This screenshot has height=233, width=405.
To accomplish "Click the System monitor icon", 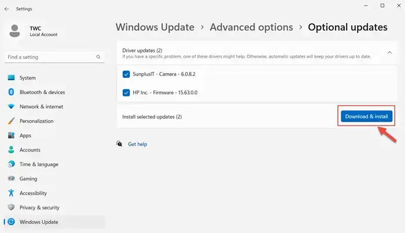I will (x=11, y=77).
